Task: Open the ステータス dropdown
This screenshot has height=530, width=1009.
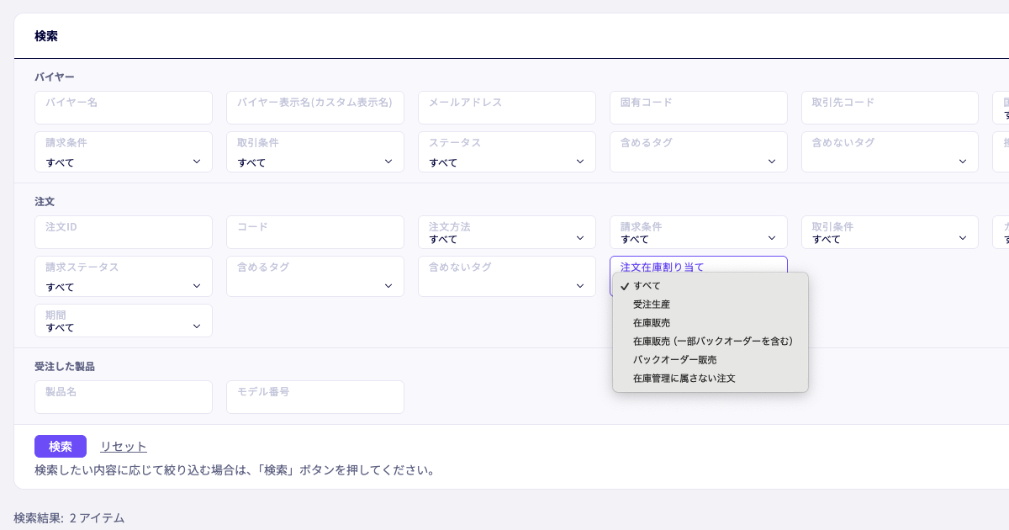Action: (x=506, y=153)
